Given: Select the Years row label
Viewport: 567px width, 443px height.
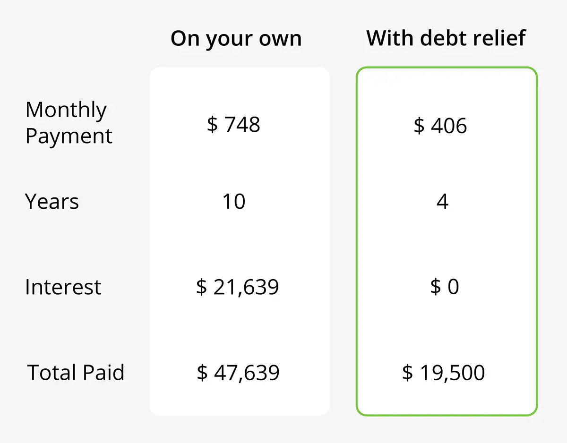Looking at the screenshot, I should 52,202.
